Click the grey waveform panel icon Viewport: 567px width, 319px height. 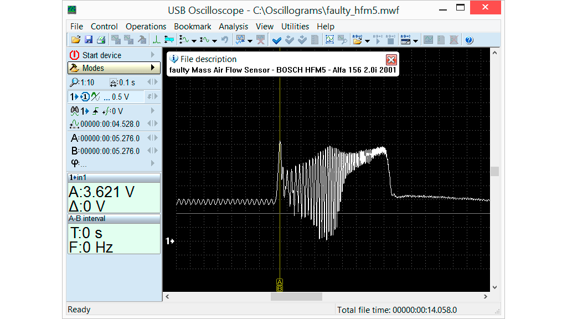(x=429, y=40)
